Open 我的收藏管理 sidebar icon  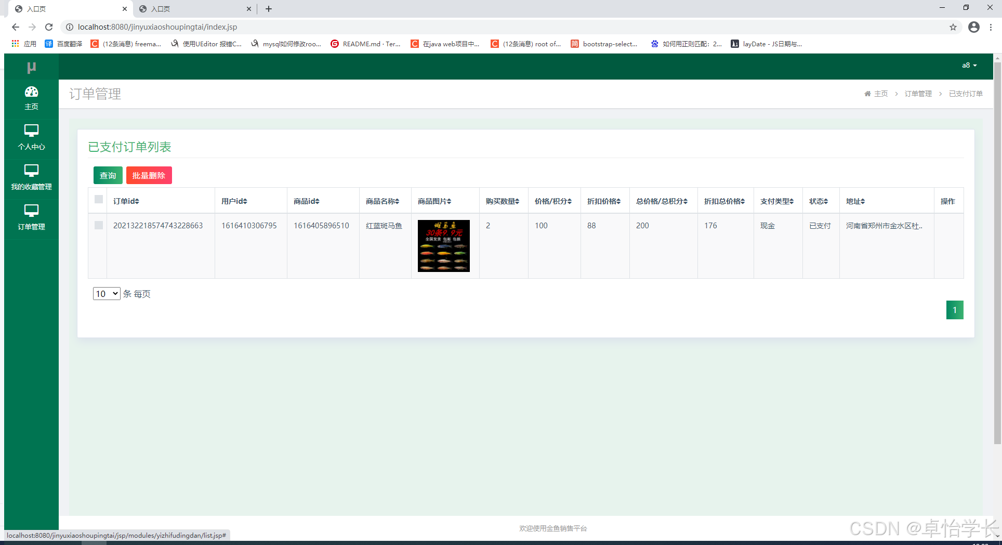31,171
